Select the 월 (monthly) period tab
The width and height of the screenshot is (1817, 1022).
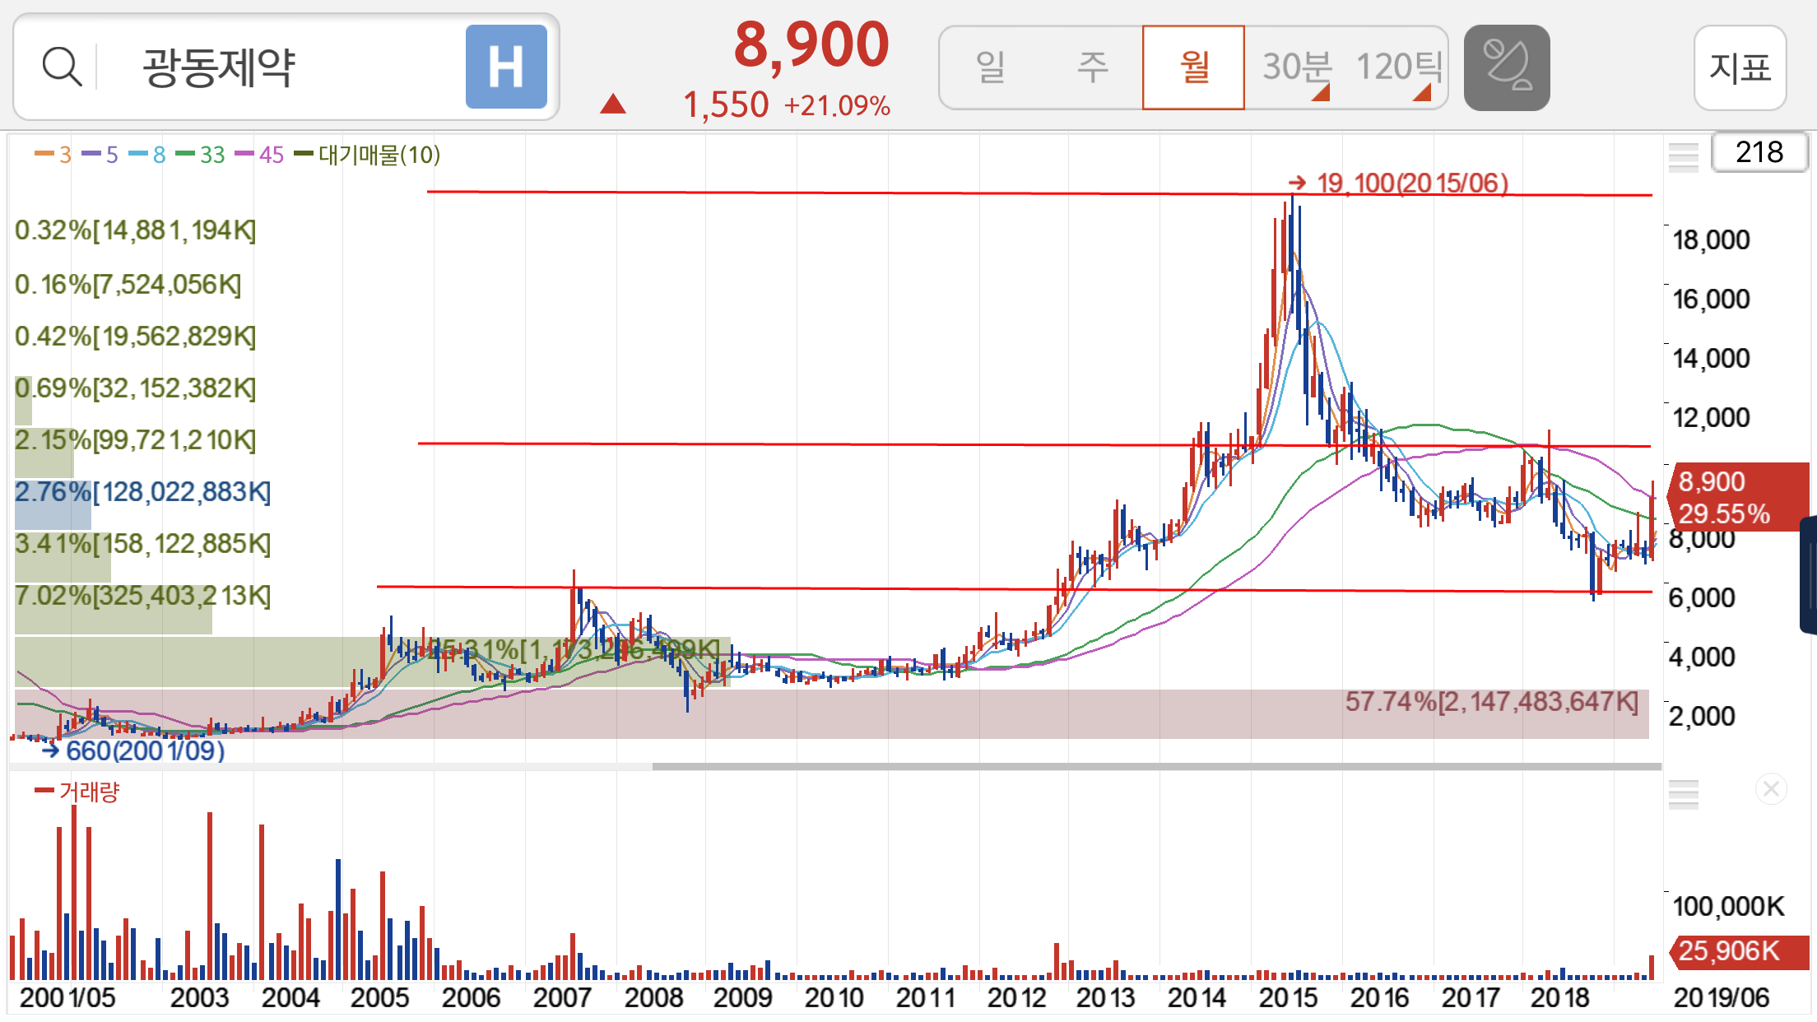[1193, 67]
